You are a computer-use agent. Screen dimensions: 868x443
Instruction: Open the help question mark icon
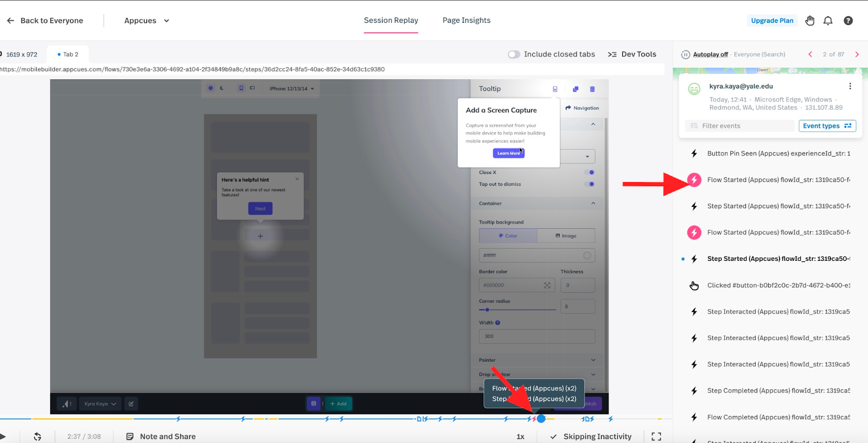(848, 21)
